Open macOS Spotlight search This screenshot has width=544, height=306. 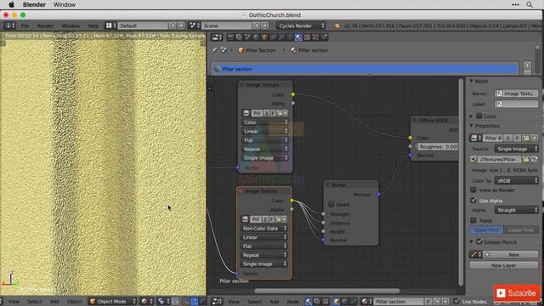[x=530, y=4]
